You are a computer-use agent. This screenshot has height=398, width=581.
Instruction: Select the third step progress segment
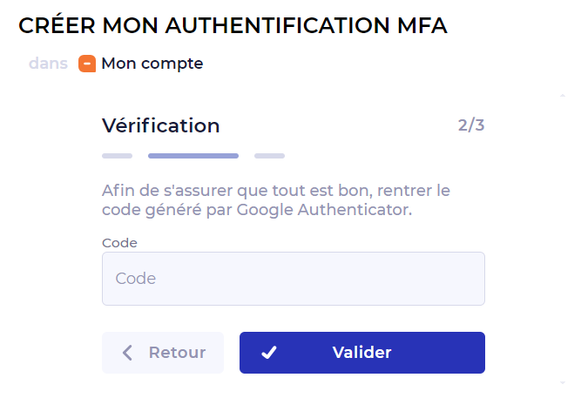click(269, 156)
